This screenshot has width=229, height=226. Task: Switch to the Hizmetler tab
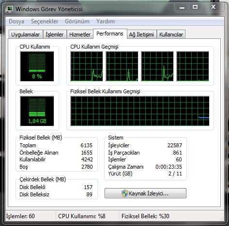click(x=80, y=35)
